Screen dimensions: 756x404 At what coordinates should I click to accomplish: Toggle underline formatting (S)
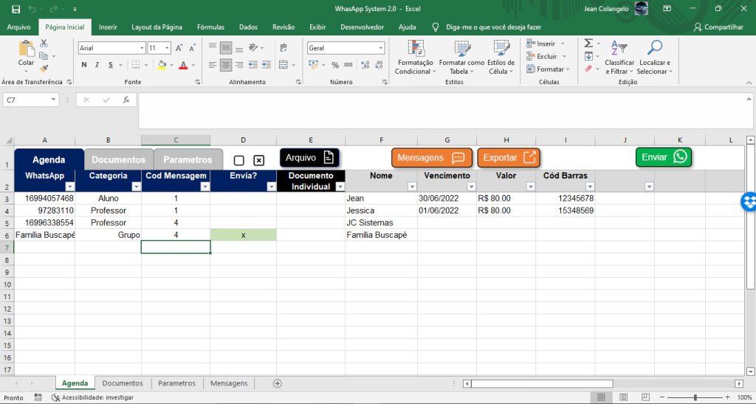tap(111, 64)
